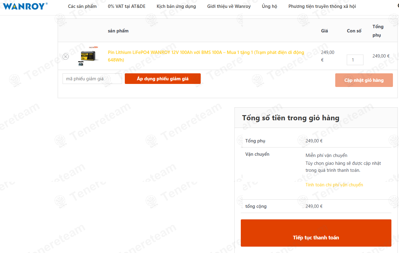The image size is (399, 253).
Task: Click the row subtotal 249,00 €
Action: click(x=381, y=56)
